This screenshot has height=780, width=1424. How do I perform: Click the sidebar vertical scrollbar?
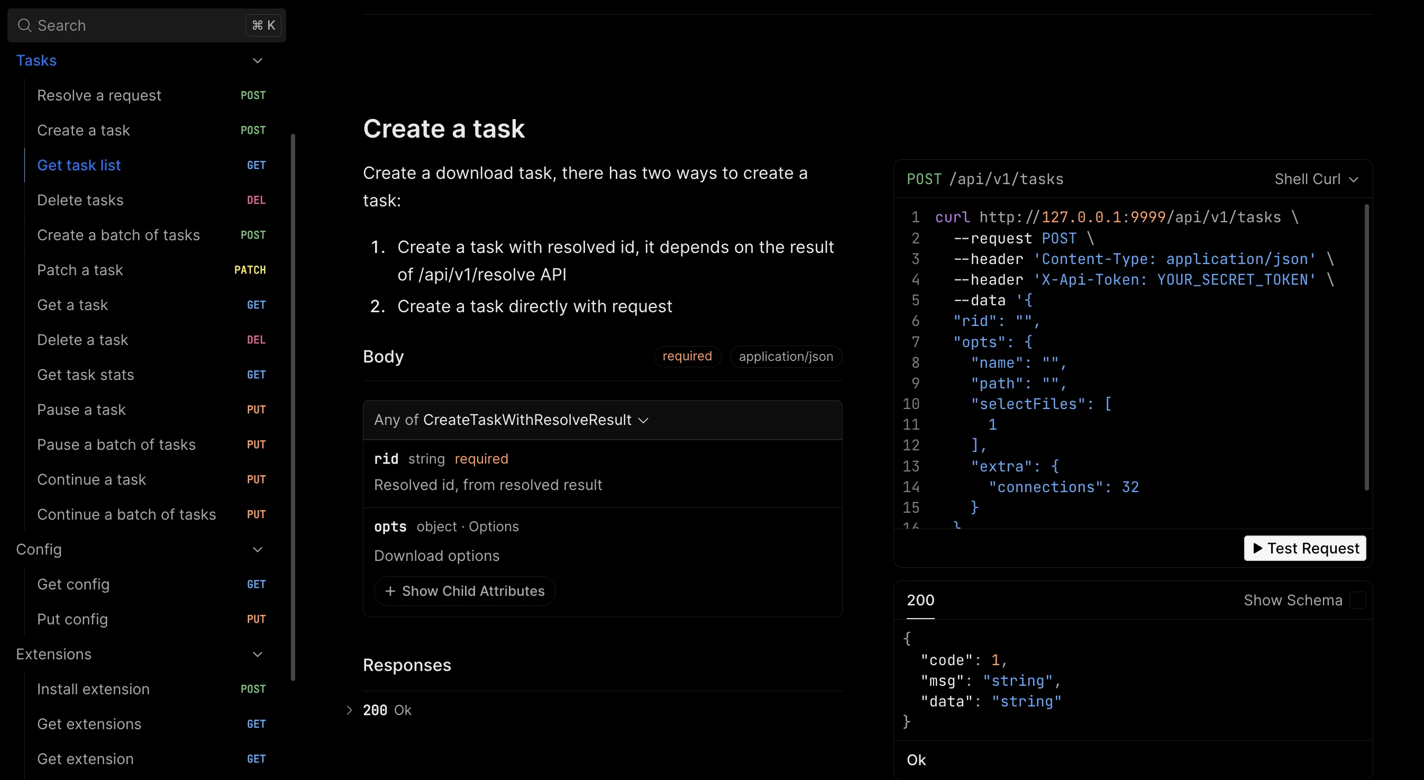click(293, 406)
